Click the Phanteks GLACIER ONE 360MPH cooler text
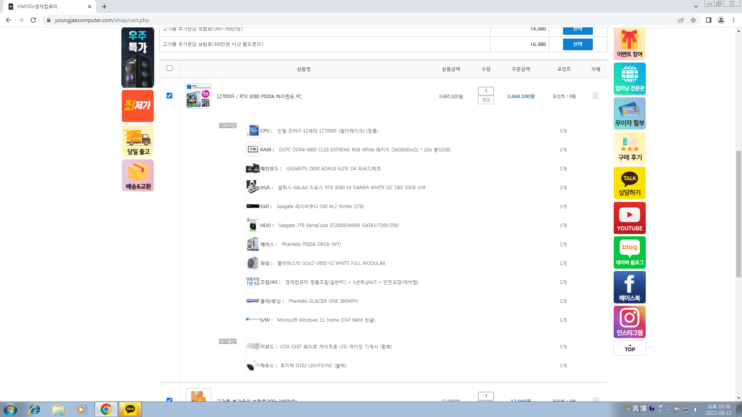This screenshot has height=417, width=742. [323, 301]
